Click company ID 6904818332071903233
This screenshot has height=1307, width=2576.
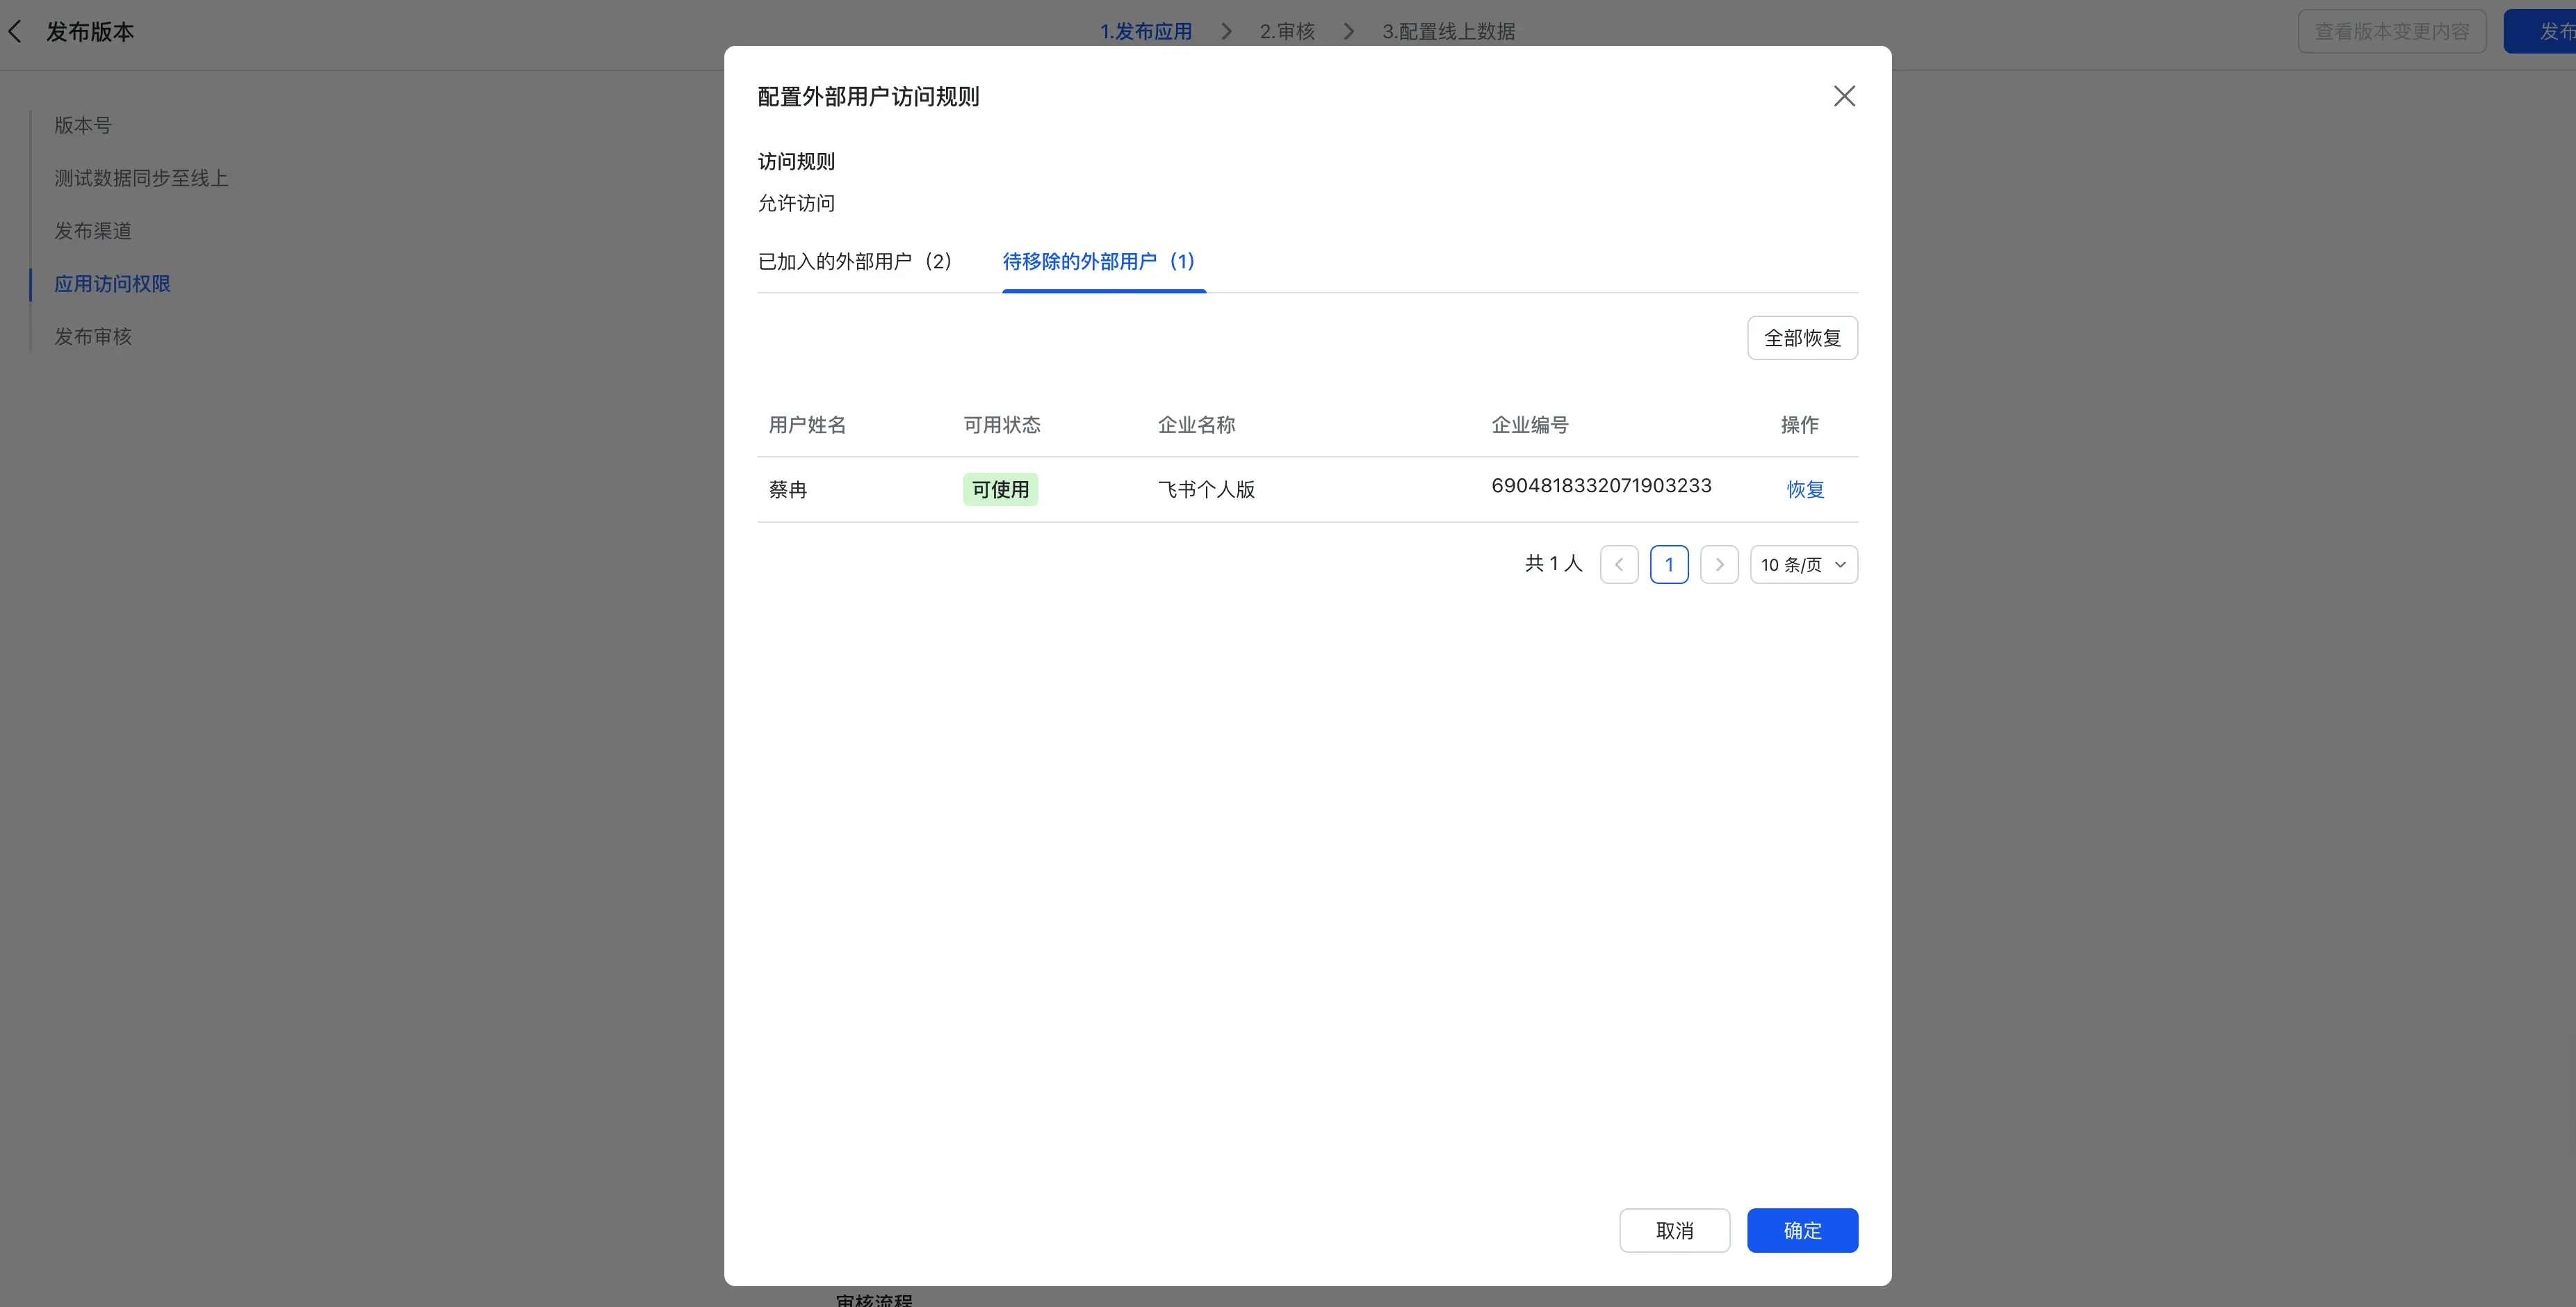tap(1601, 485)
